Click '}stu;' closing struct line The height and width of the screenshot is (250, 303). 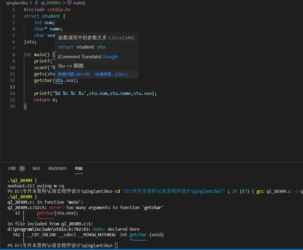[30, 42]
